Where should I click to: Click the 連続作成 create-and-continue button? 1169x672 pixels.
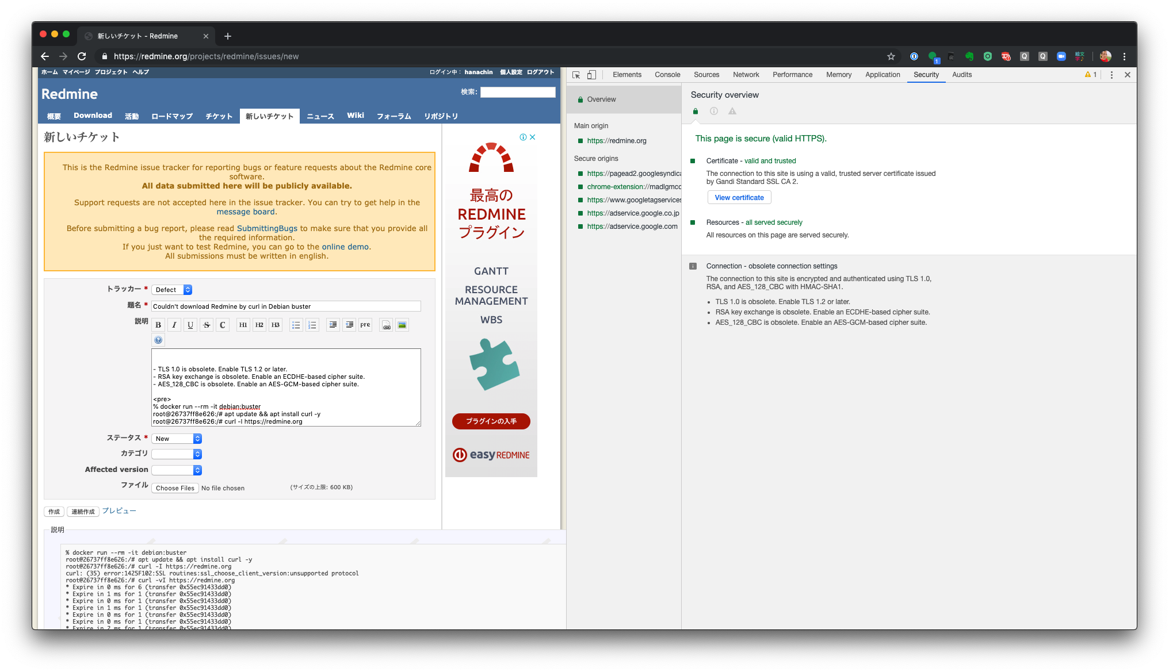83,512
